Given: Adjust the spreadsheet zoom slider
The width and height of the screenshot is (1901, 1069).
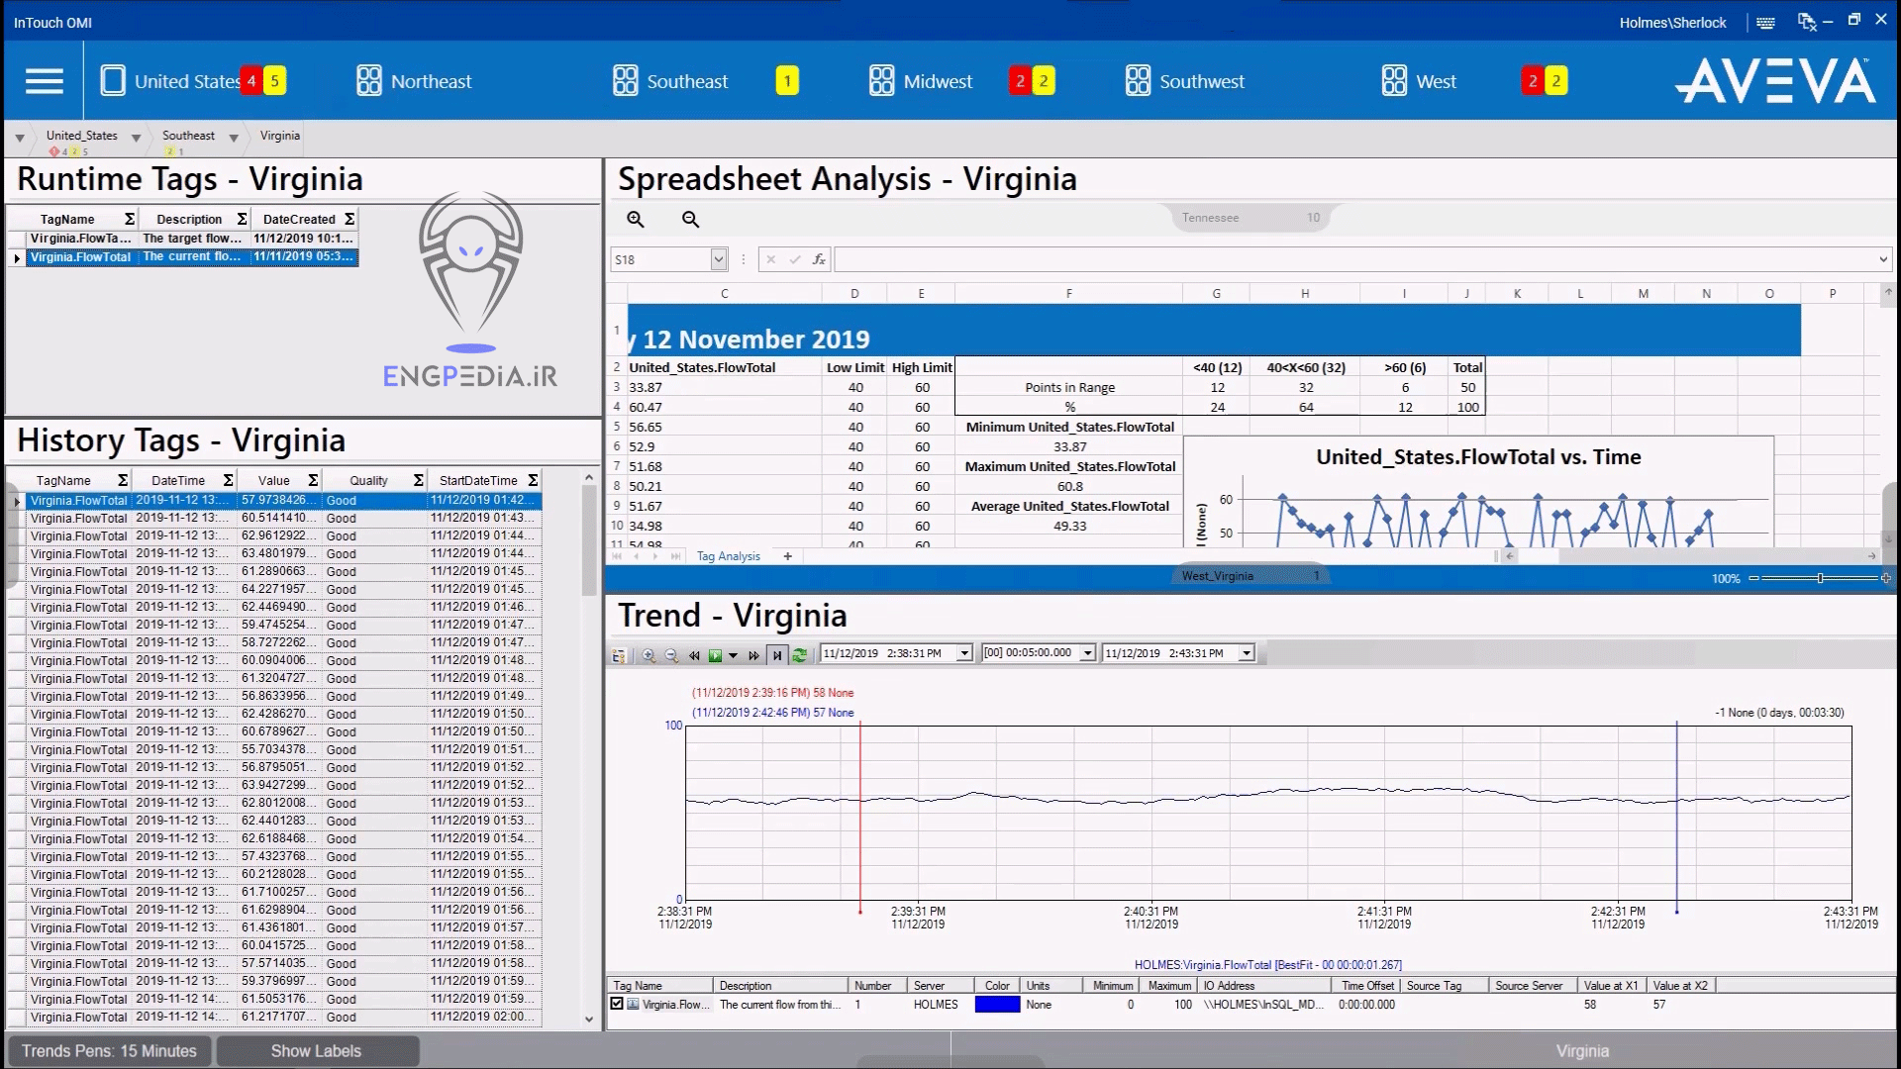Looking at the screenshot, I should 1820,578.
